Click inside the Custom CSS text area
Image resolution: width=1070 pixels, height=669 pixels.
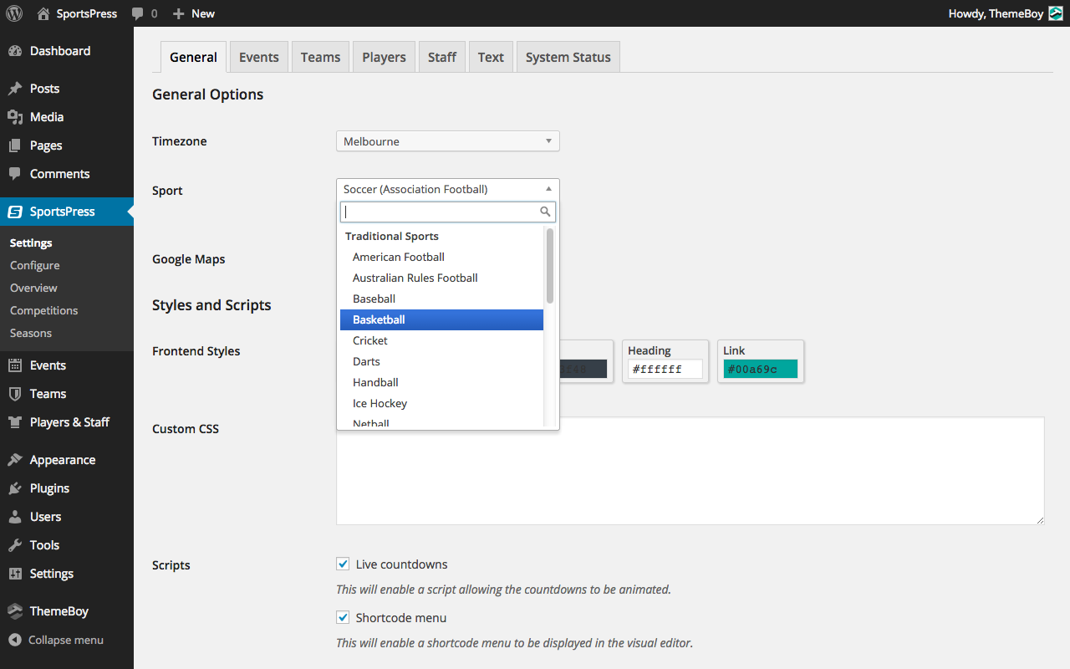[x=690, y=471]
